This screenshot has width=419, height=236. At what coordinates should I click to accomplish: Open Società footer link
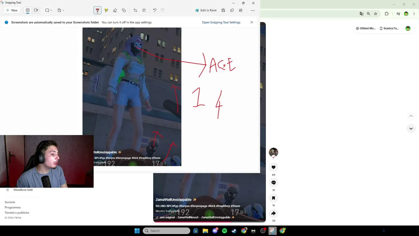coord(10,202)
